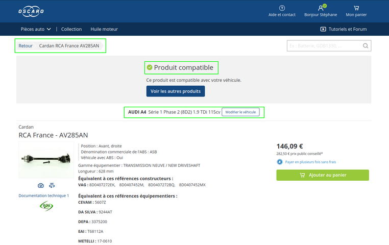The width and height of the screenshot is (389, 245).
Task: Click the Gamme équipementier TRANSMISSION NEUVE line
Action: pyautogui.click(x=139, y=165)
